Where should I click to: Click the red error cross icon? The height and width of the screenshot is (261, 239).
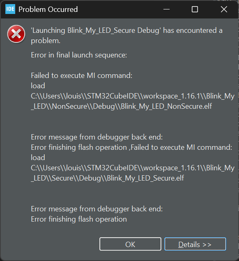tap(16, 34)
